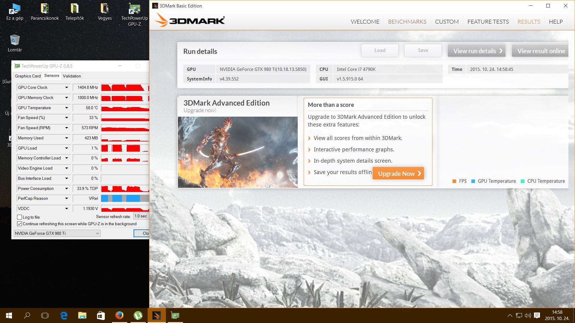This screenshot has width=575, height=323.
Task: Click View result online button
Action: tap(540, 51)
